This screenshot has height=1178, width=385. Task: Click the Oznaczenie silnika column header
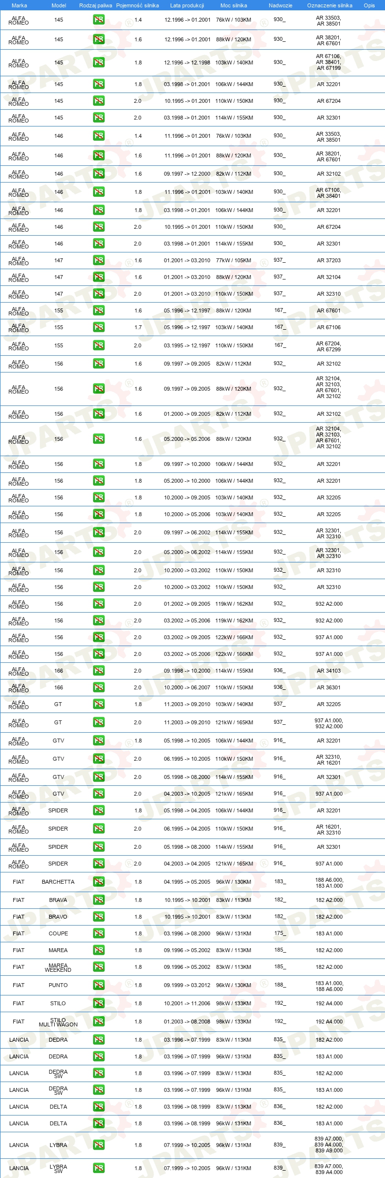pos(330,5)
